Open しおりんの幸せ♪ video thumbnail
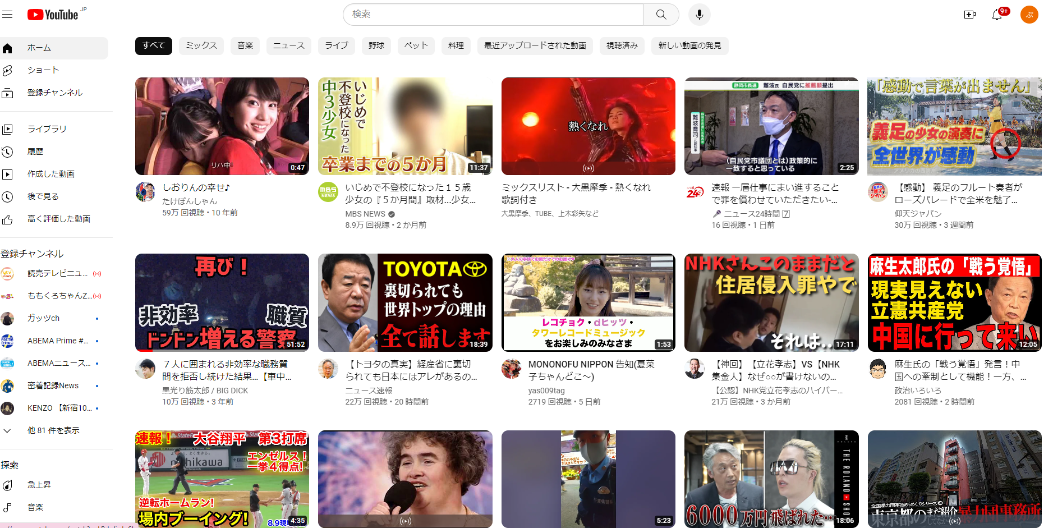Image resolution: width=1053 pixels, height=528 pixels. (222, 126)
